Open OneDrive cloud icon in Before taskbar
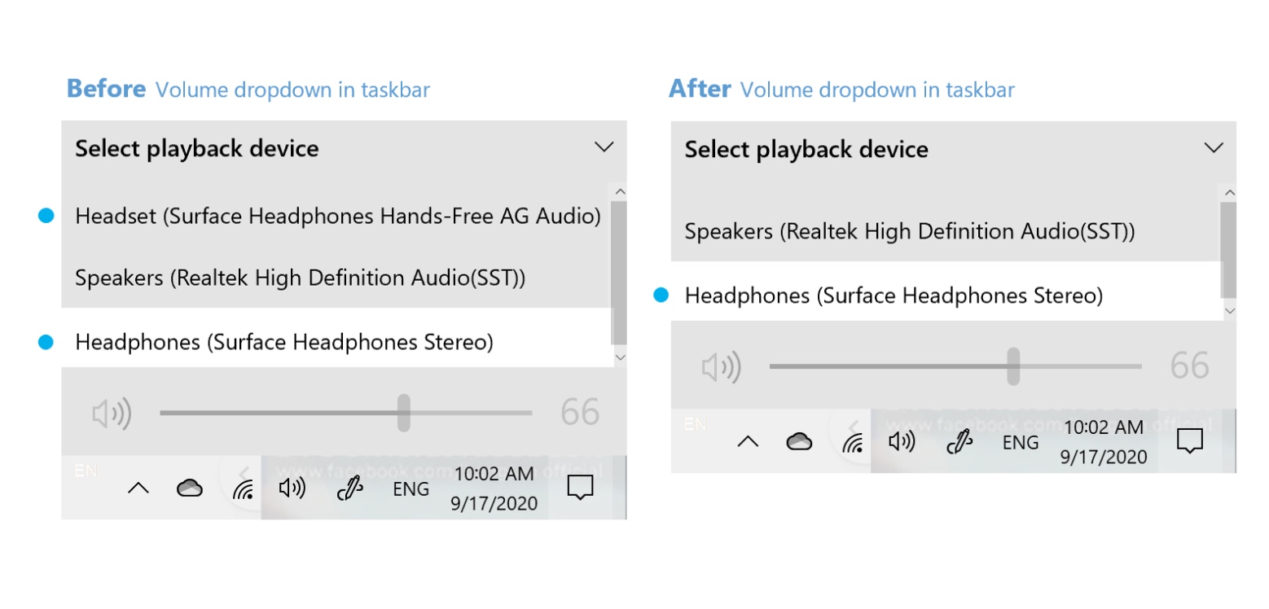This screenshot has width=1269, height=609. coord(190,489)
